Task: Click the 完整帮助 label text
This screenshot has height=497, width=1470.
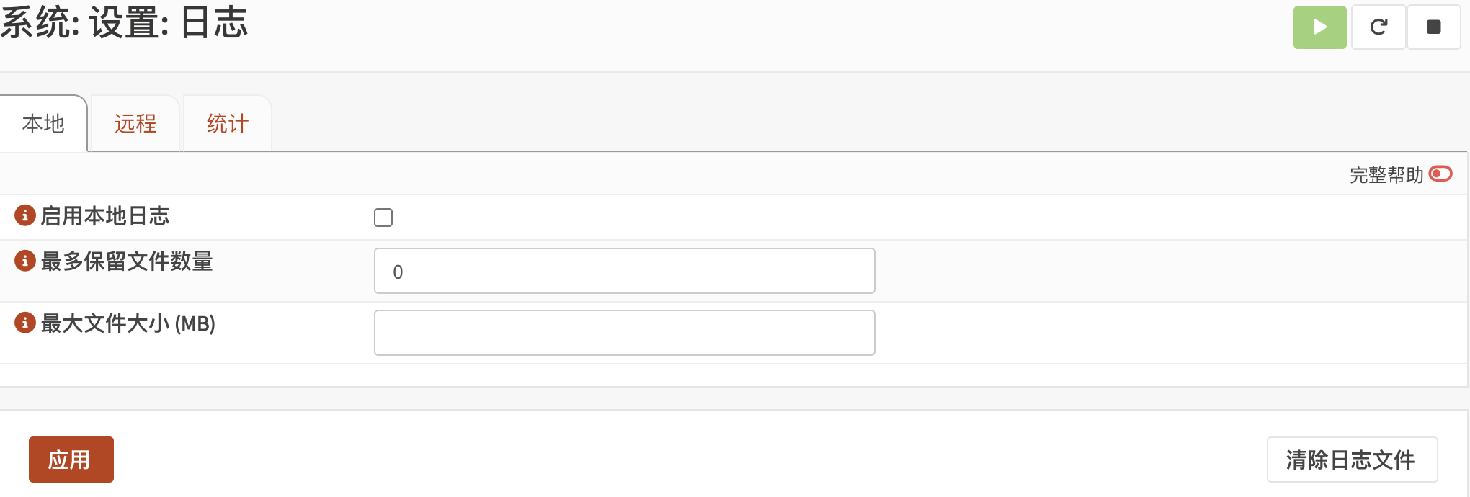Action: tap(1386, 175)
